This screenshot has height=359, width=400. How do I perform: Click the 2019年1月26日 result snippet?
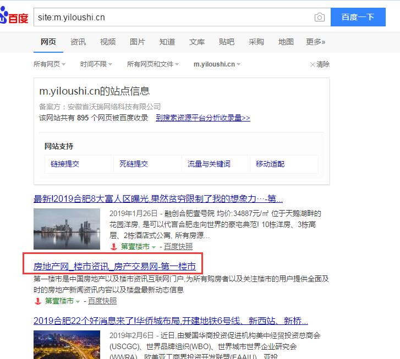pyautogui.click(x=216, y=224)
